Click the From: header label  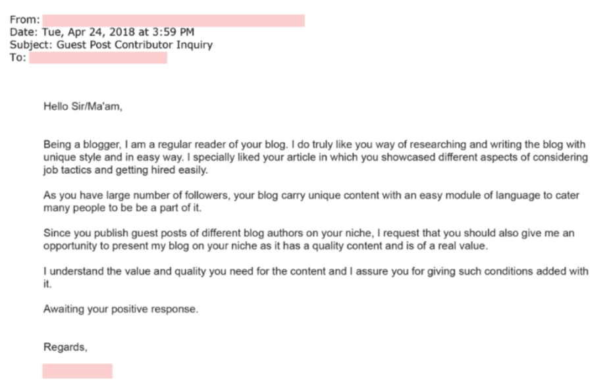[25, 20]
